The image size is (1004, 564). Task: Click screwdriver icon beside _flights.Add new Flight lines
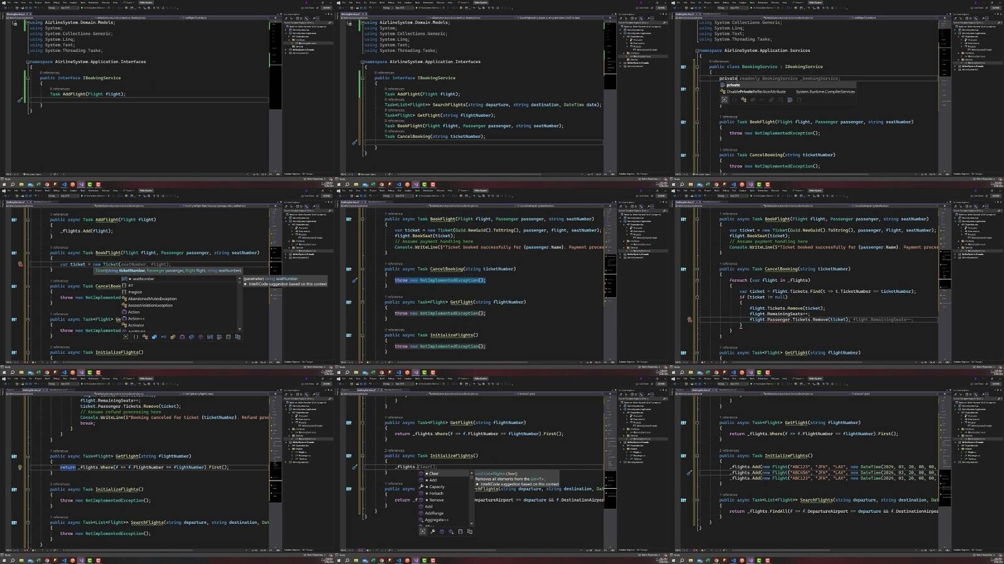[x=689, y=472]
